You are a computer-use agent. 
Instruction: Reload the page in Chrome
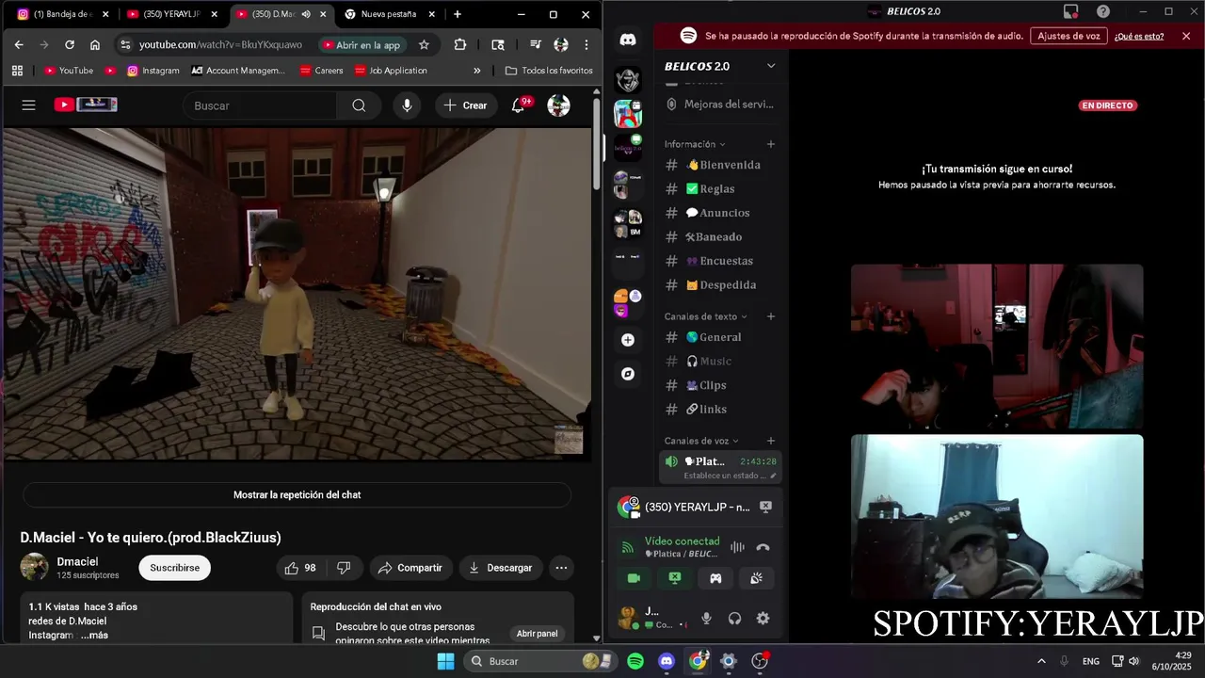tap(70, 44)
